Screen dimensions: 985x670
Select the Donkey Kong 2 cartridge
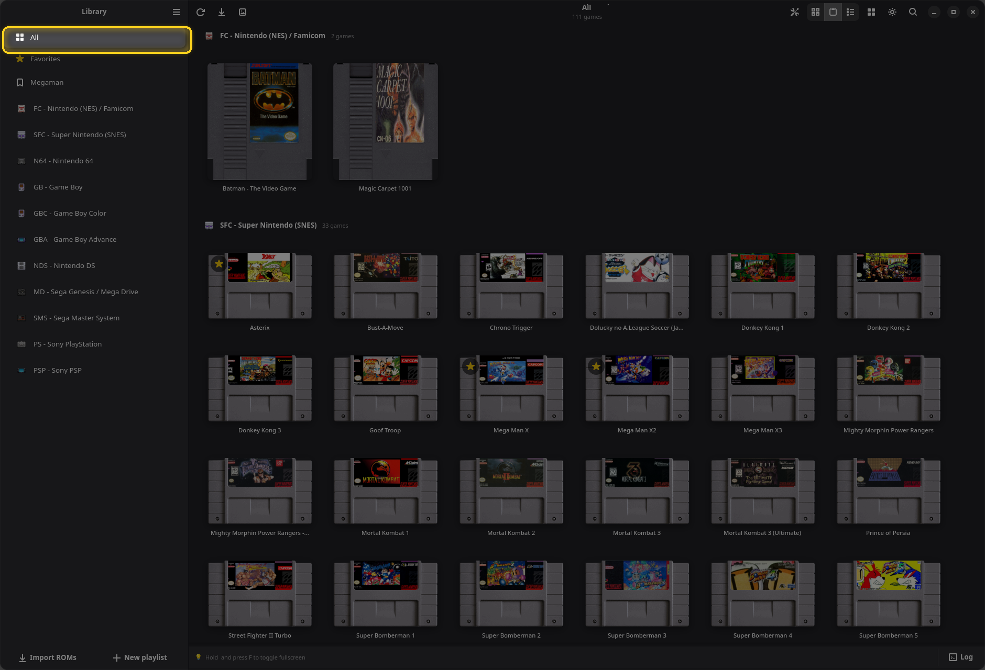pyautogui.click(x=889, y=286)
